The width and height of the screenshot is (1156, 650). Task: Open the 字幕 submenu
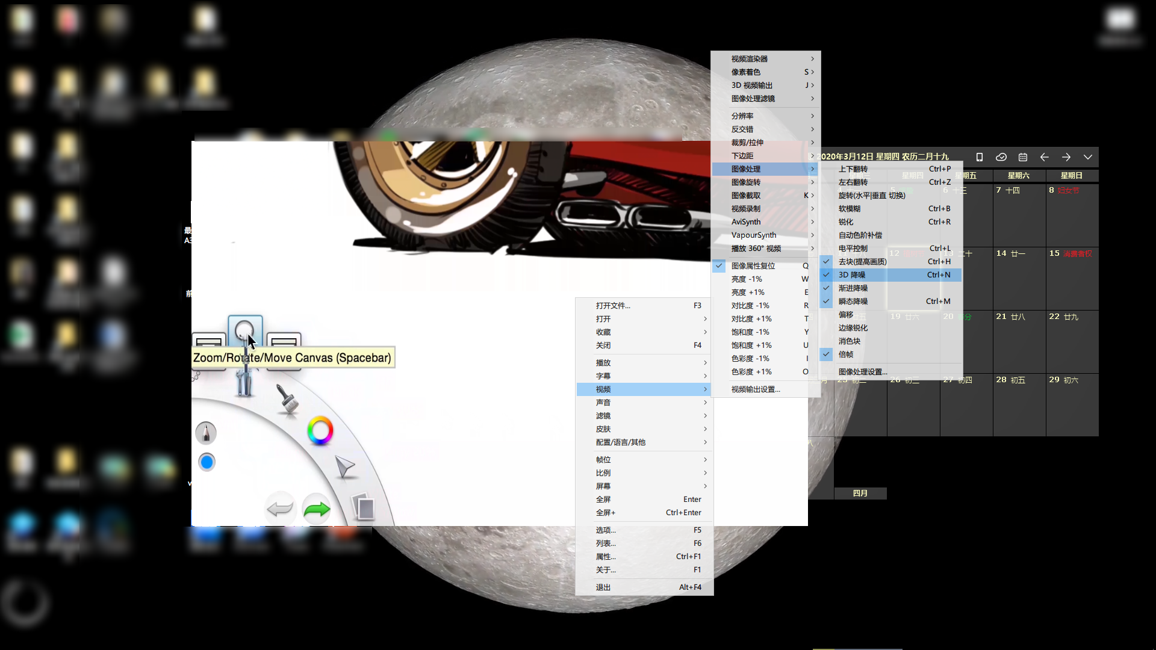(x=644, y=376)
